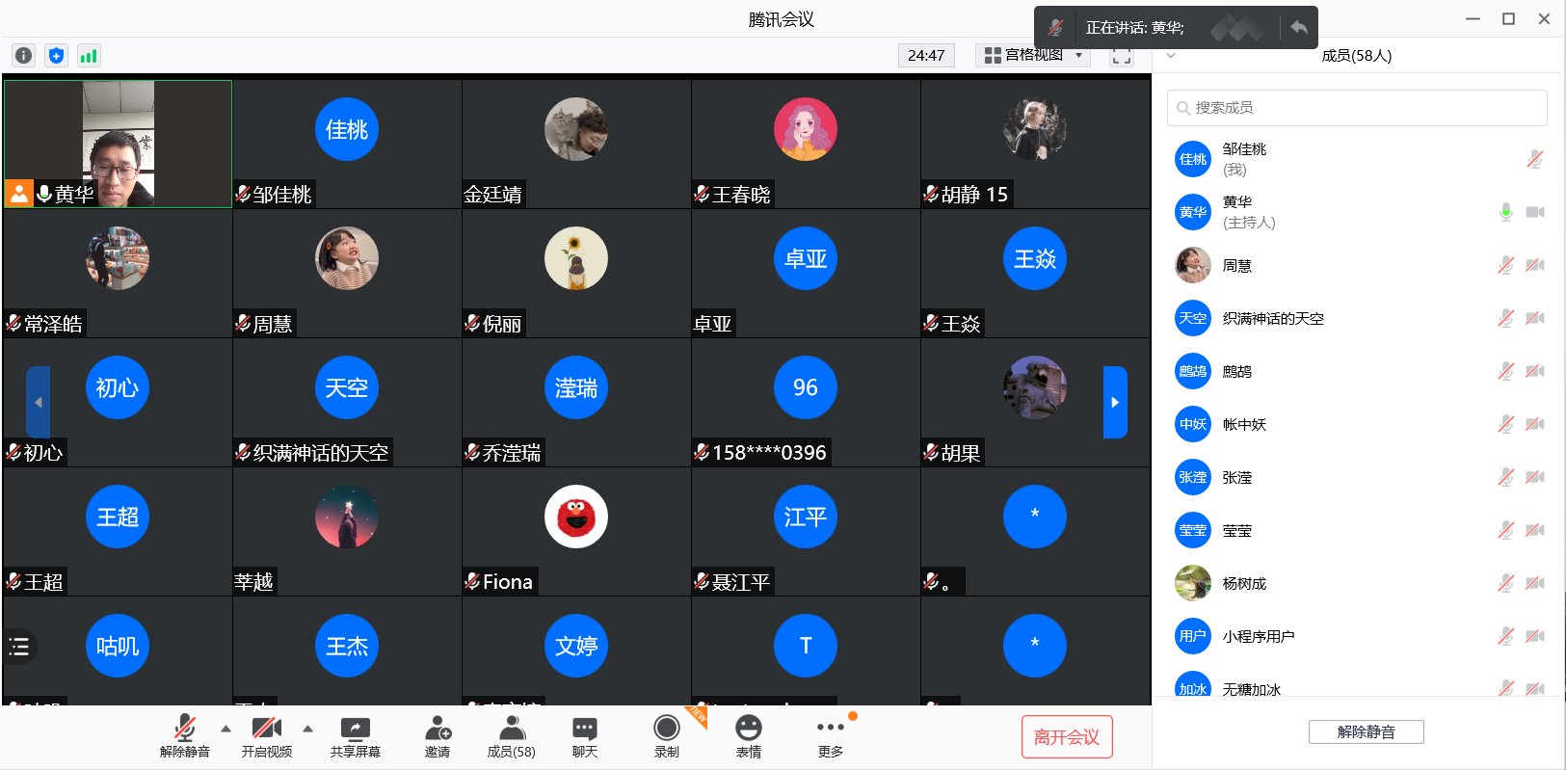Unmute microphone with 解除静音 toolbar button
1566x770 pixels.
pyautogui.click(x=185, y=737)
